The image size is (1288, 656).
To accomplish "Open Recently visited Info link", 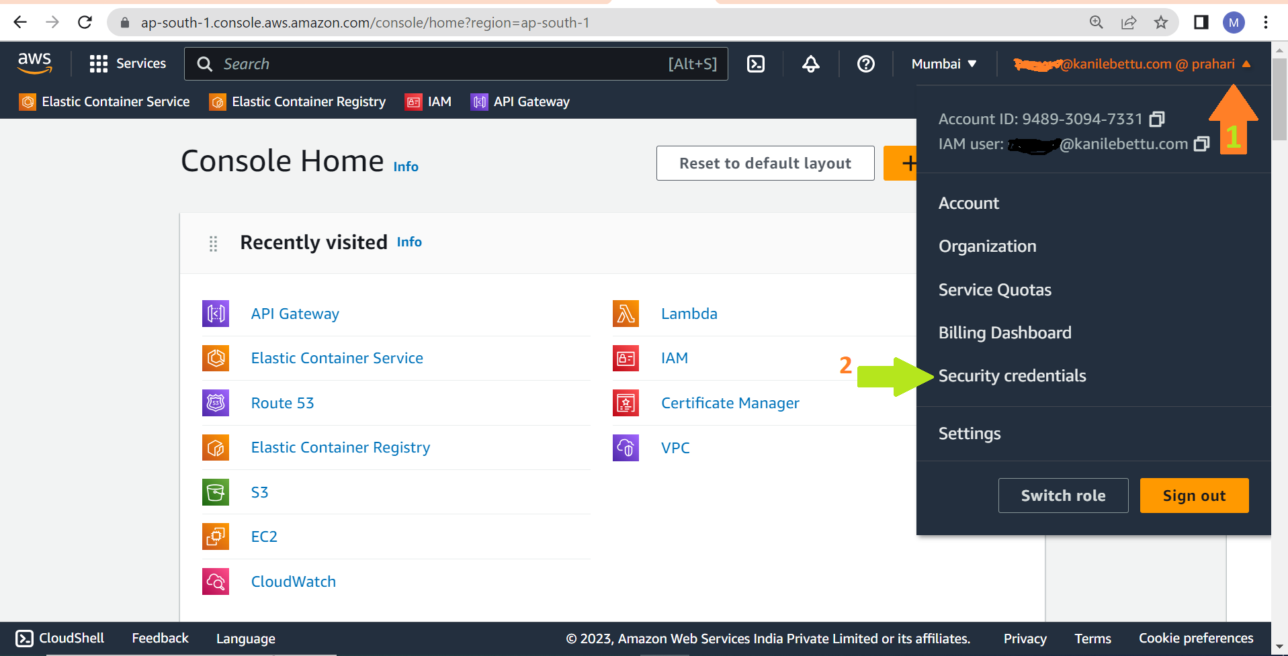I will 409,242.
